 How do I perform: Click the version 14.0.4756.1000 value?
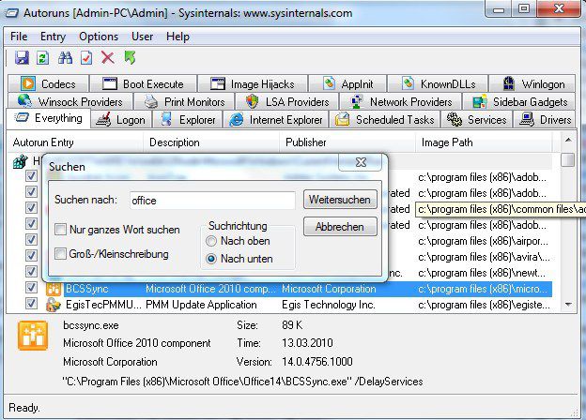(x=317, y=362)
